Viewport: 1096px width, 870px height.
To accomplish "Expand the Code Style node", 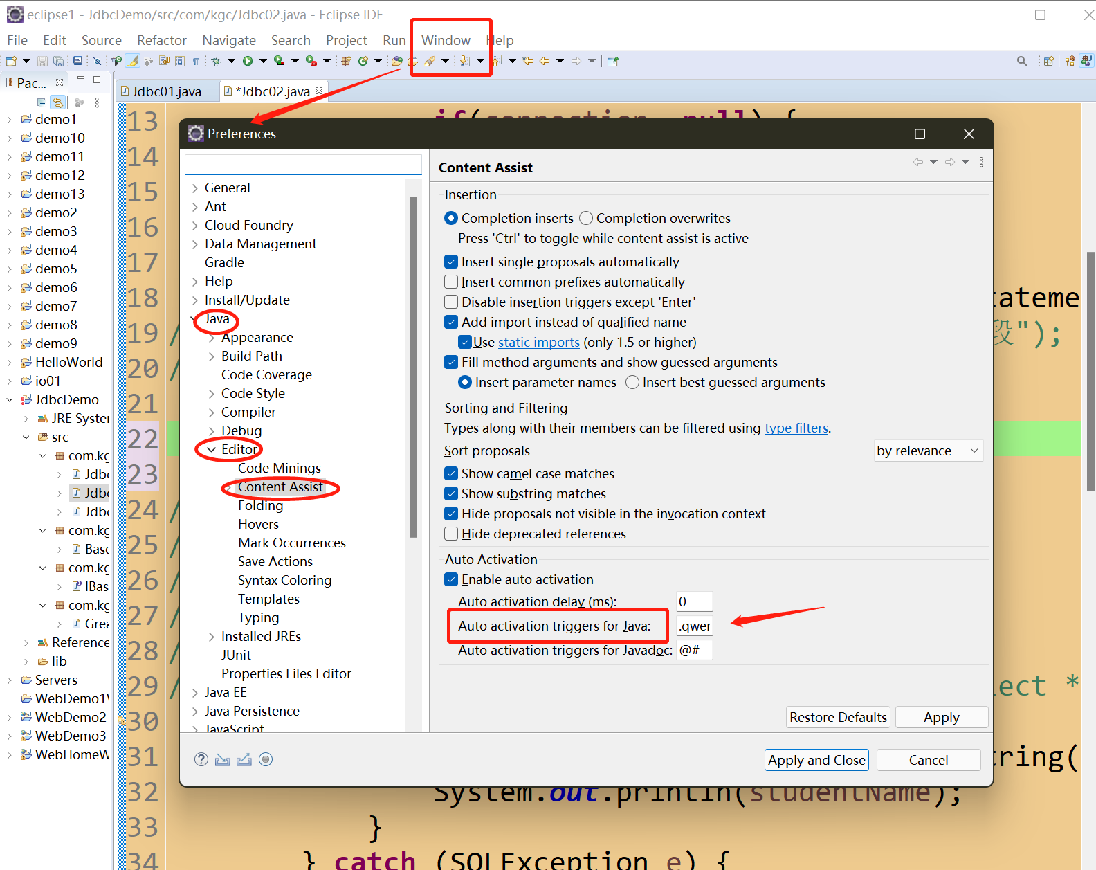I will 212,394.
